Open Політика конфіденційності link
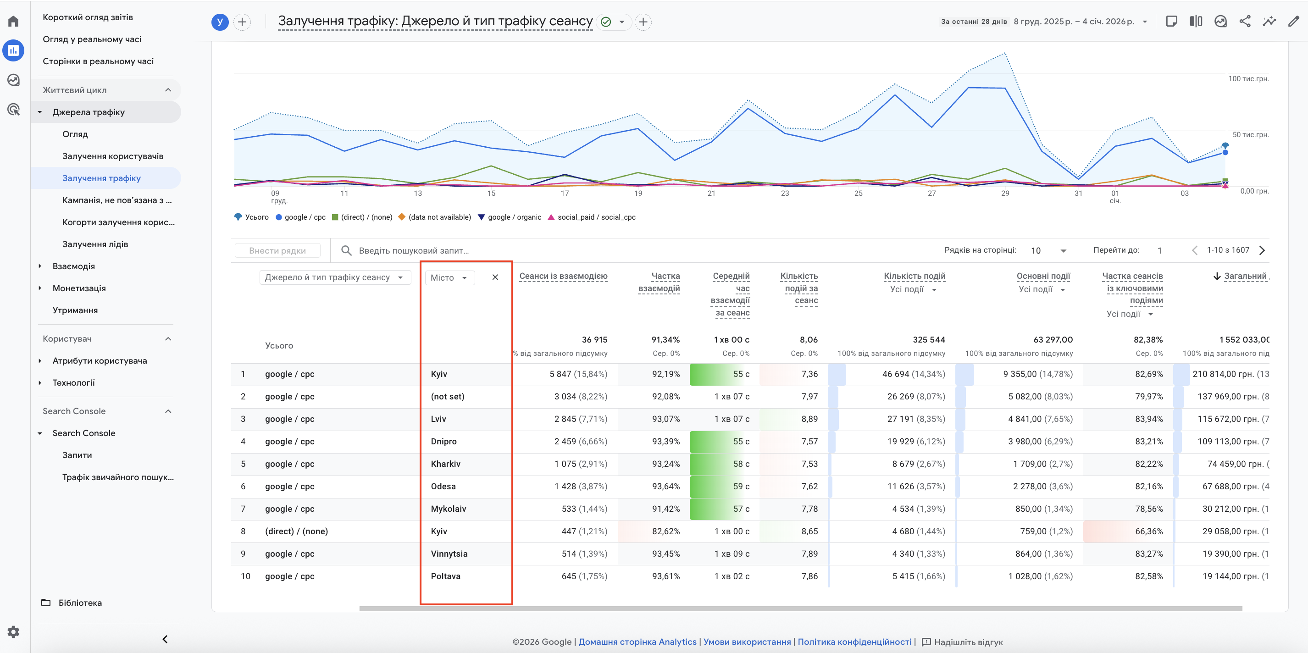1308x653 pixels. click(854, 642)
